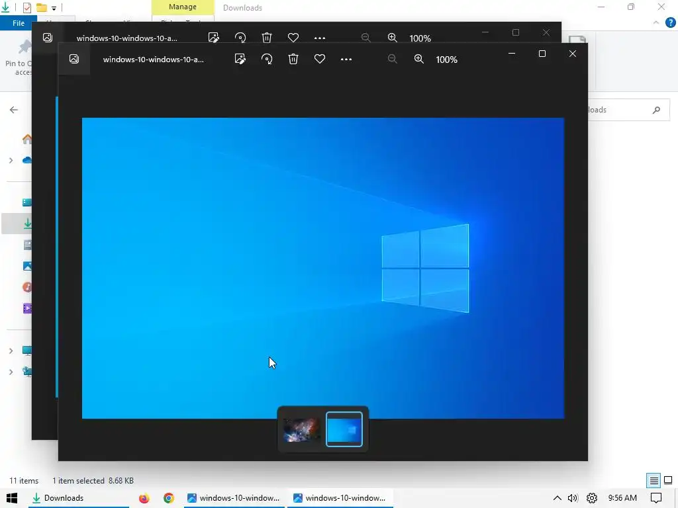Switch to first Photos taskbar button
678x508 pixels.
click(x=234, y=498)
